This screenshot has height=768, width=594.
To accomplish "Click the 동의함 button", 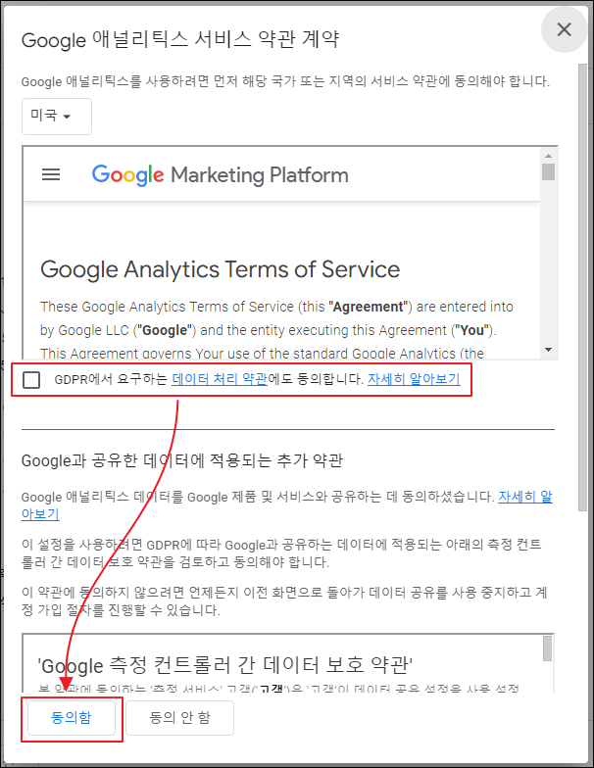I will coord(72,717).
